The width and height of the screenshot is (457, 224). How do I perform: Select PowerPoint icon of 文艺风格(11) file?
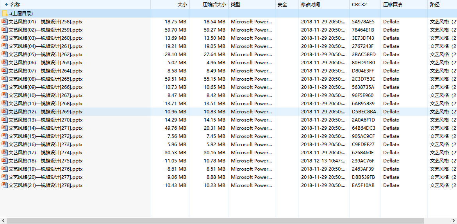click(4, 103)
